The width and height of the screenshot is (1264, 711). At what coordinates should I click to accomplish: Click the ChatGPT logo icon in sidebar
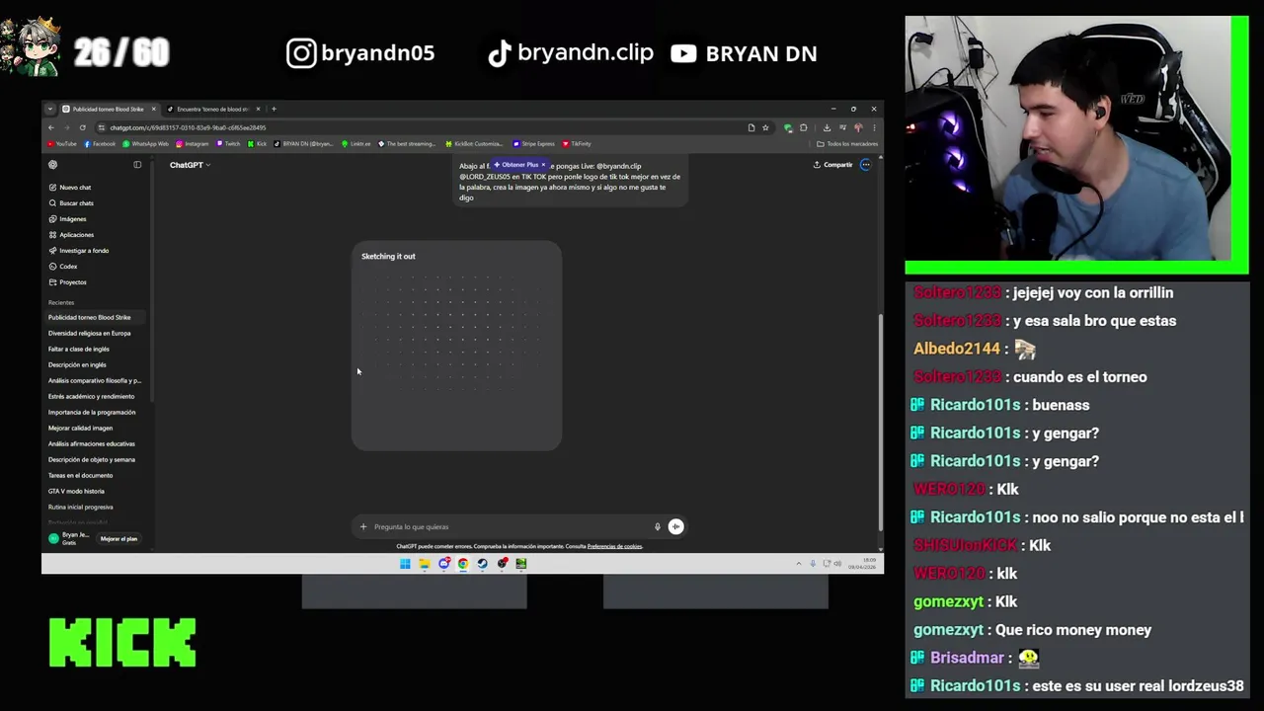click(x=53, y=165)
